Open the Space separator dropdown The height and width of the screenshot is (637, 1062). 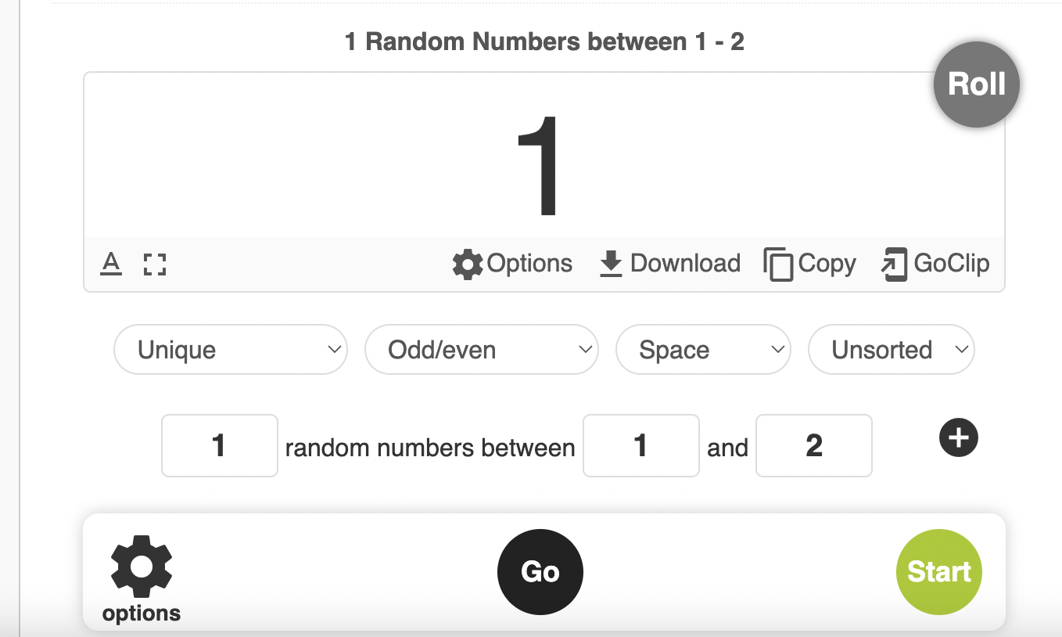[704, 349]
